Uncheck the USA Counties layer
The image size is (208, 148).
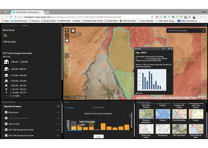6,124
